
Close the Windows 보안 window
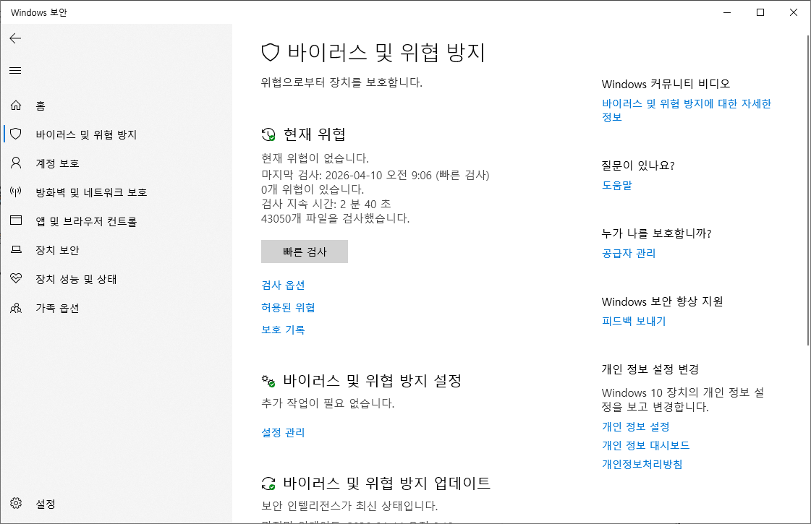tap(794, 12)
